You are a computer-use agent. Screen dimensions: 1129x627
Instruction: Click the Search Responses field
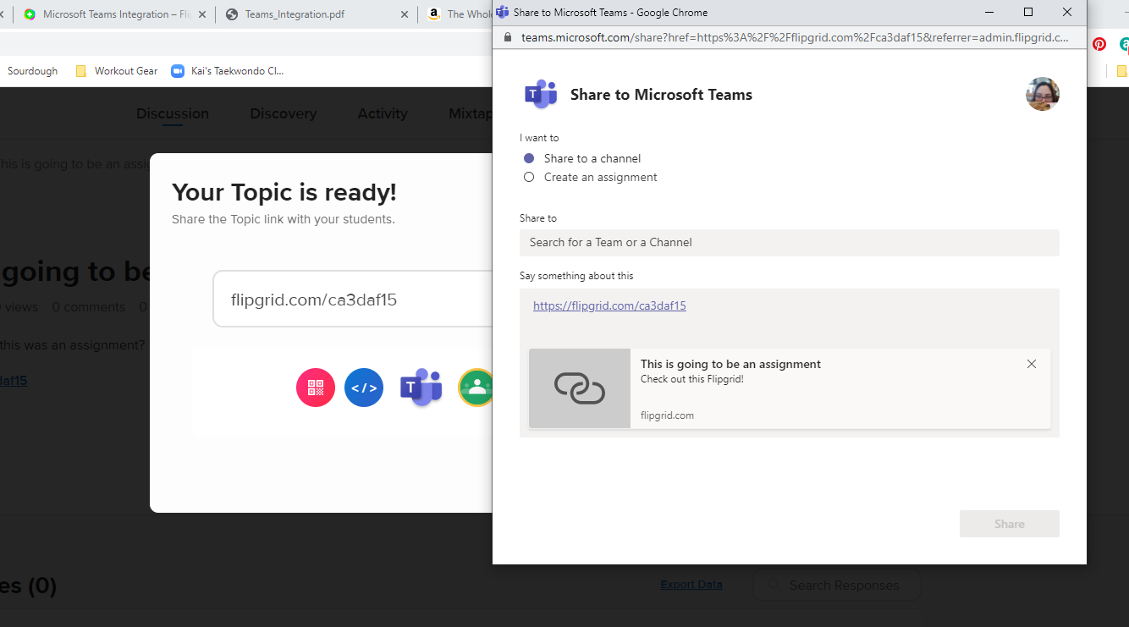click(x=836, y=585)
